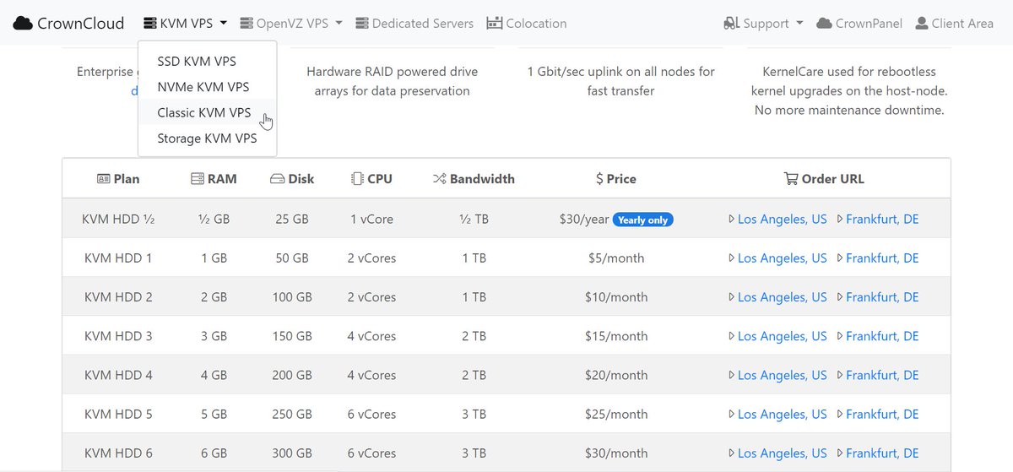Click the building icon beside Colocation

495,24
